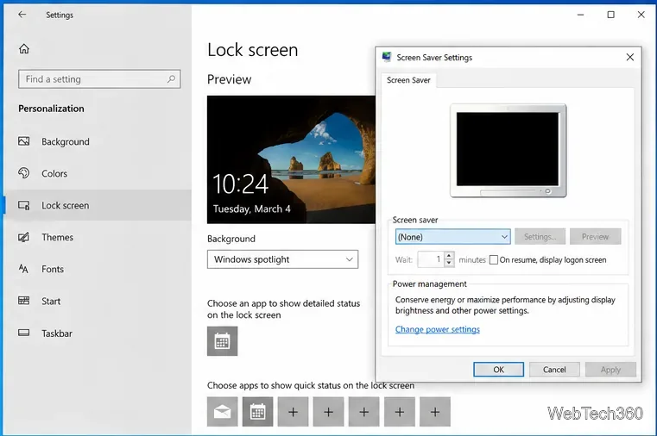Maximize the Settings window
The height and width of the screenshot is (436, 657).
(611, 15)
